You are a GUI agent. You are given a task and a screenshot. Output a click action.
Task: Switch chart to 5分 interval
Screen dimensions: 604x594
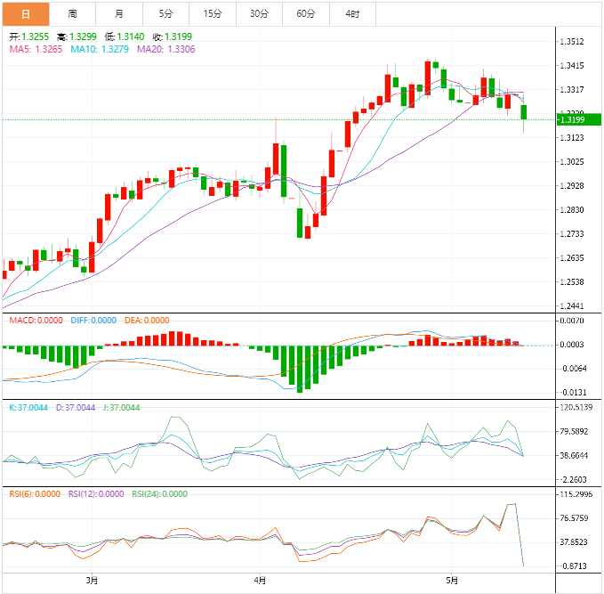pyautogui.click(x=165, y=14)
